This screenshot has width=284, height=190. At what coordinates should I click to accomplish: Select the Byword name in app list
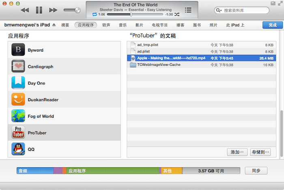click(x=36, y=50)
